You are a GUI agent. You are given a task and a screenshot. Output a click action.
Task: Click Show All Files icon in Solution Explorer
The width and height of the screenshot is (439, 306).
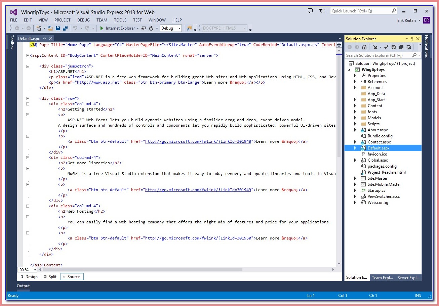click(x=408, y=47)
